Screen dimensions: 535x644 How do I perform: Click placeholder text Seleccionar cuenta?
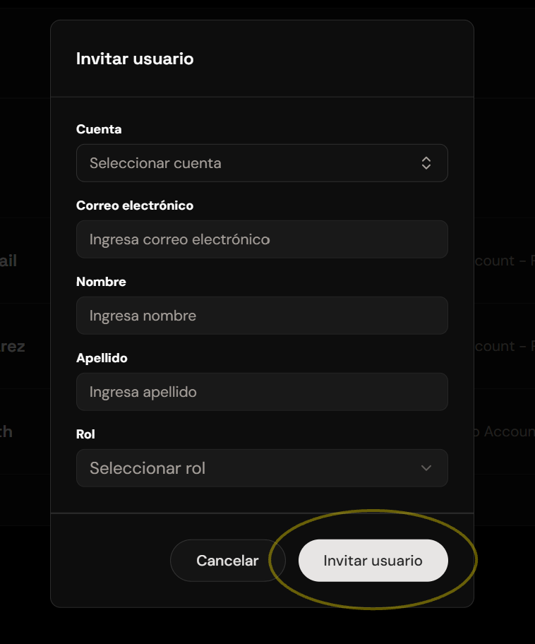click(x=155, y=163)
